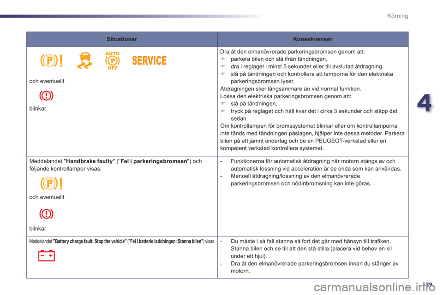Click the orange parking brake fault icon in first row
This screenshot has height=295, width=443.
[x=51, y=60]
